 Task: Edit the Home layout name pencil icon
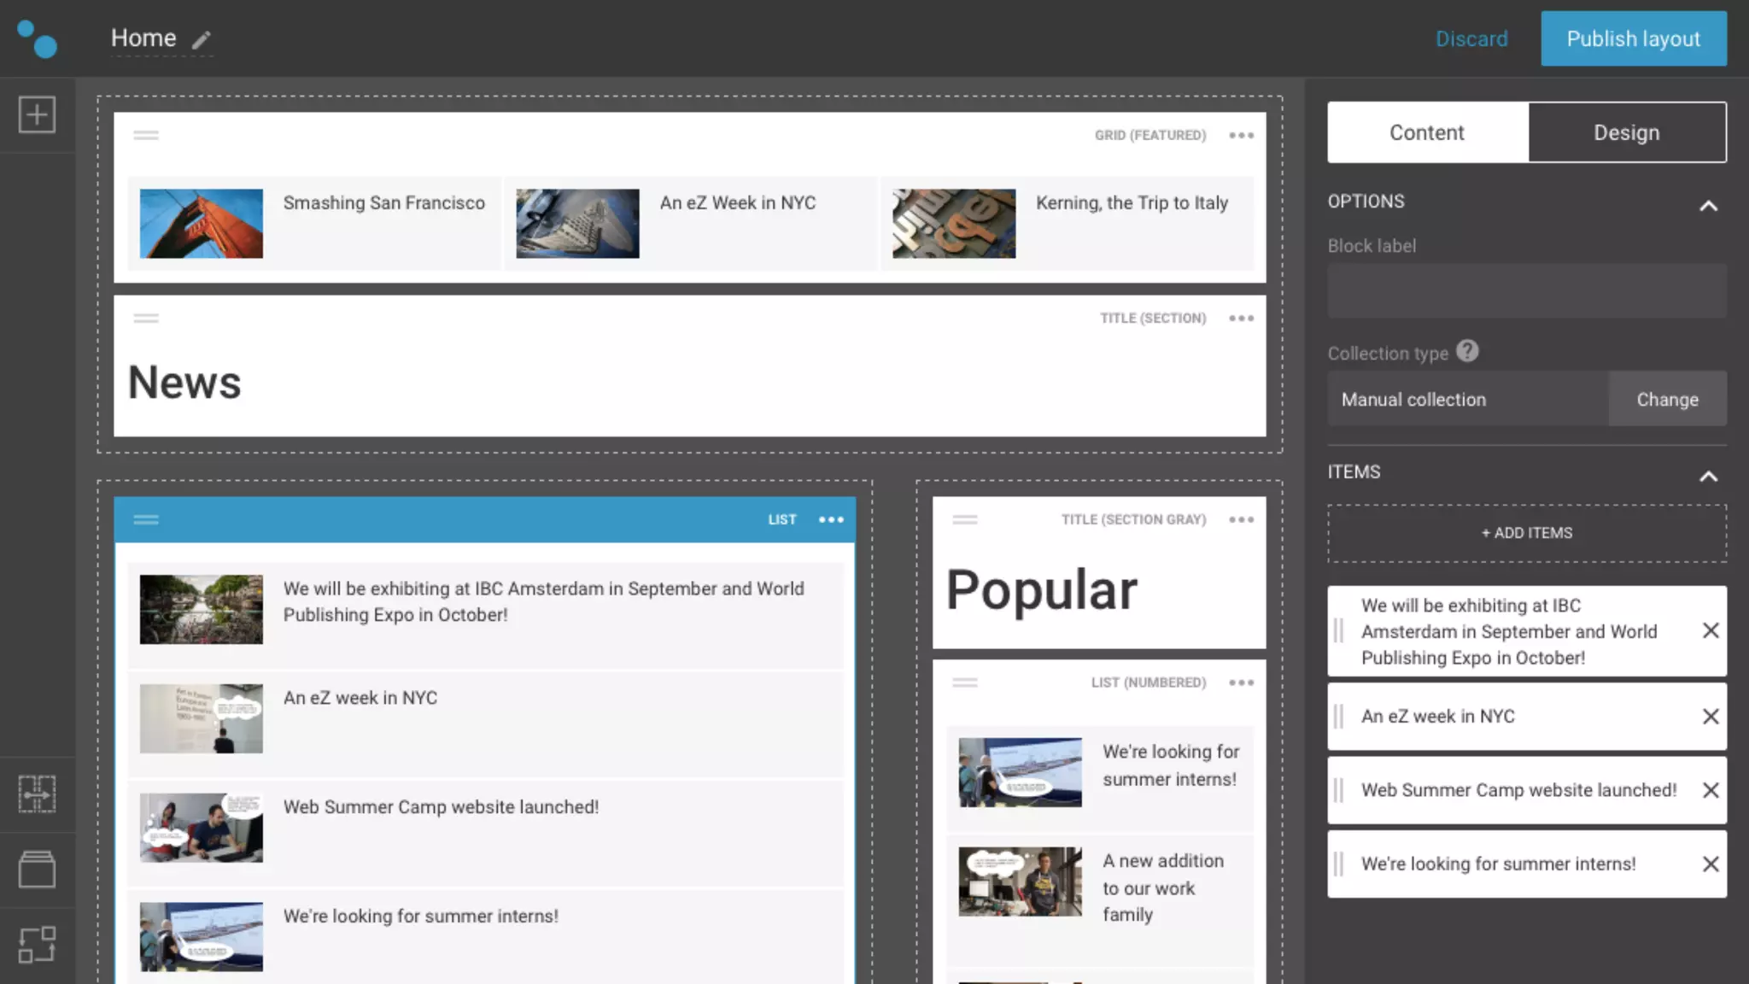tap(201, 39)
